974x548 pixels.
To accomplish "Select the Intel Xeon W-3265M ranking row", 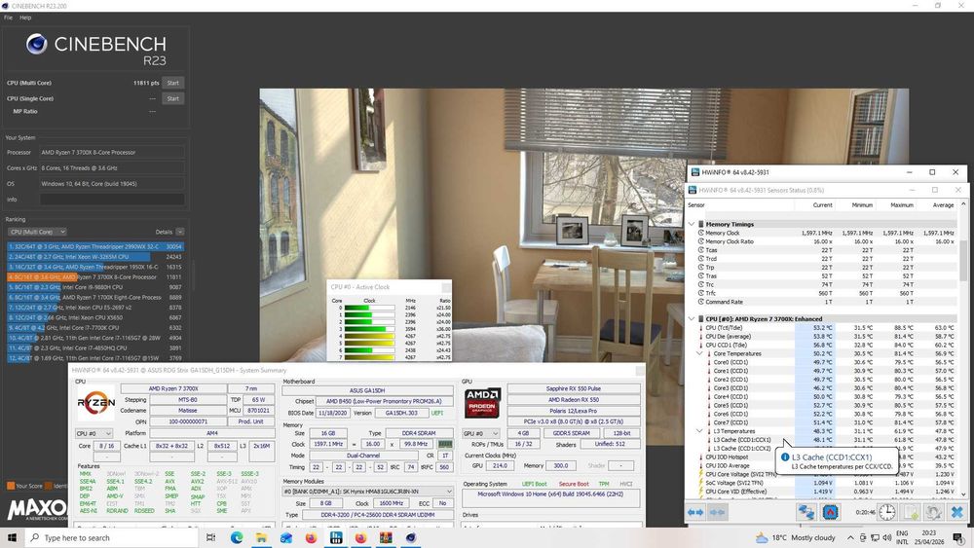I will point(95,256).
